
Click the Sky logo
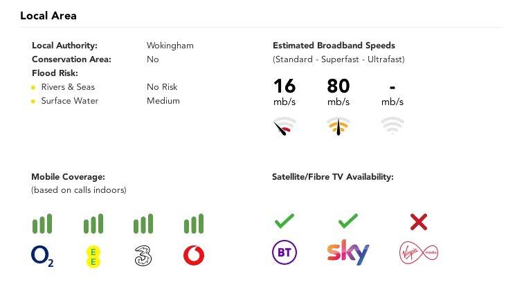pyautogui.click(x=347, y=253)
